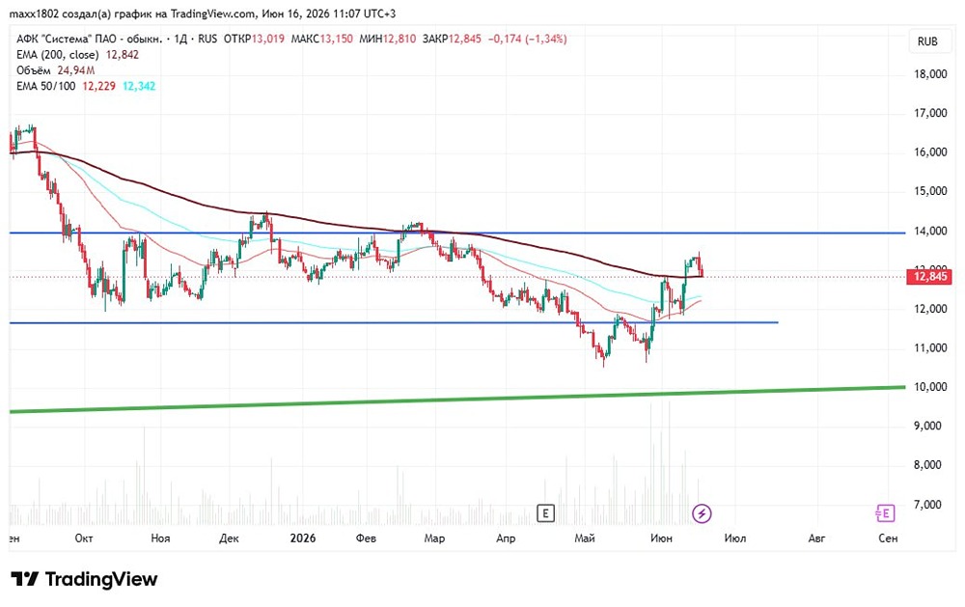Click the 2026 label on time axis

(x=303, y=538)
